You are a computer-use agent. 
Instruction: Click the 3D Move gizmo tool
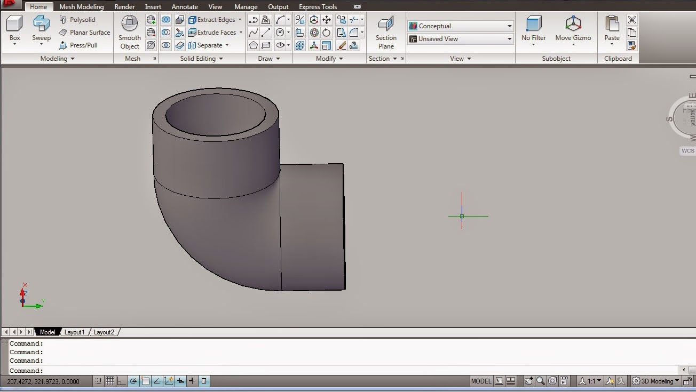(314, 20)
